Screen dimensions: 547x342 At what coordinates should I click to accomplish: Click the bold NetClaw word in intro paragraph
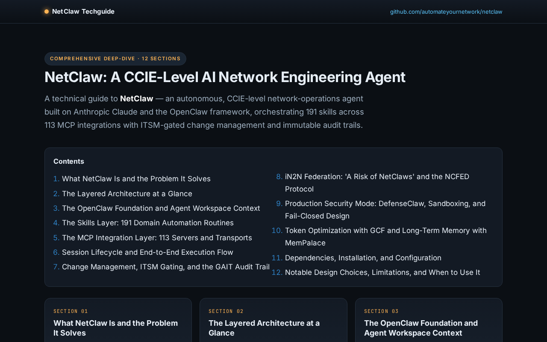click(x=136, y=99)
